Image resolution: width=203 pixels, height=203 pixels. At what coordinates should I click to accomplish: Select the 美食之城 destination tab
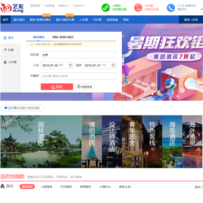click(125, 187)
